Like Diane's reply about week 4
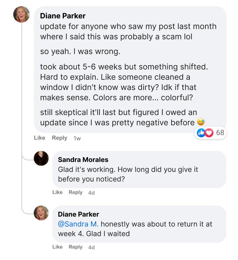 point(57,247)
